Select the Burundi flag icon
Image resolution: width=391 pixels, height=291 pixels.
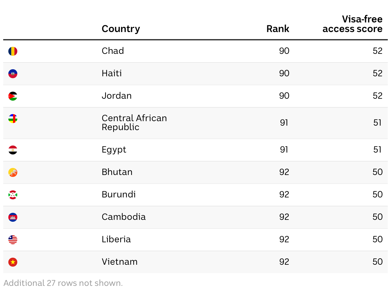point(13,195)
